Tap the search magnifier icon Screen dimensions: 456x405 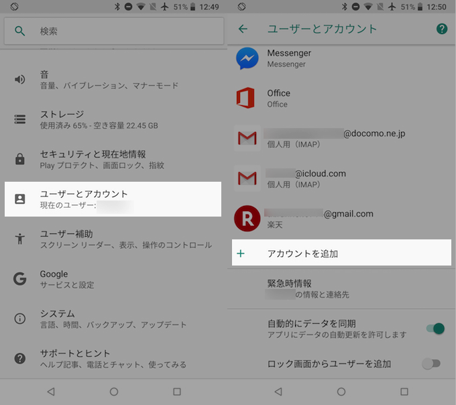pos(20,31)
